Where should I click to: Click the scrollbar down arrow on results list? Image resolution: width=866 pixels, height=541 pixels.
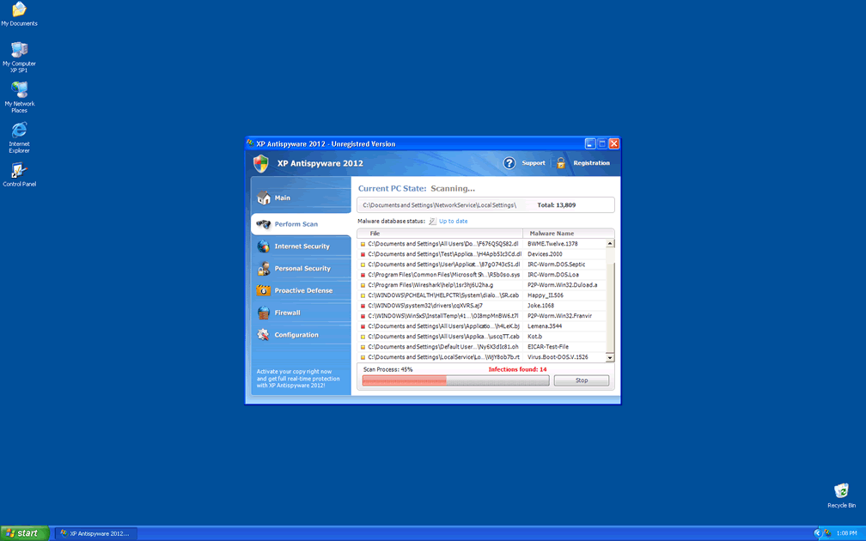[x=611, y=357]
